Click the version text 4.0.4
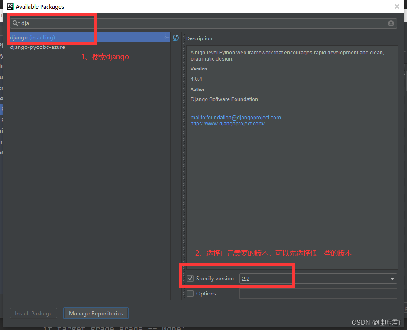This screenshot has height=330, width=407. coord(196,79)
